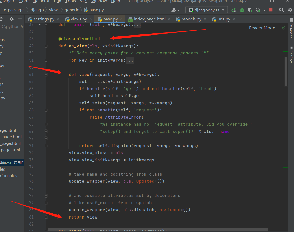
Task: Close the urls.py tab
Action: [234, 19]
